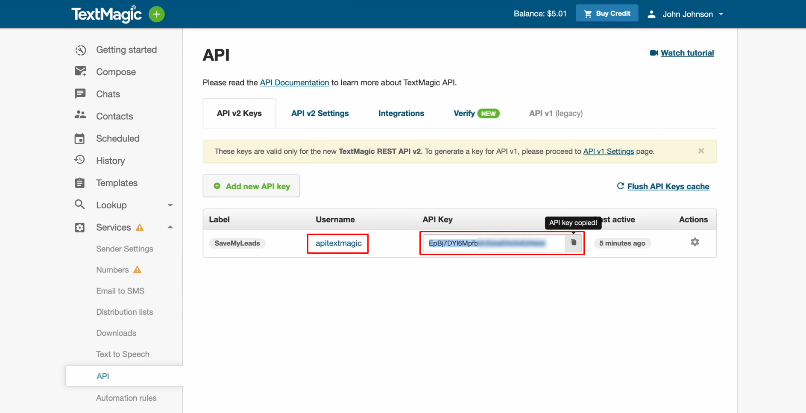Click the Label column header
The image size is (806, 413).
(x=219, y=220)
